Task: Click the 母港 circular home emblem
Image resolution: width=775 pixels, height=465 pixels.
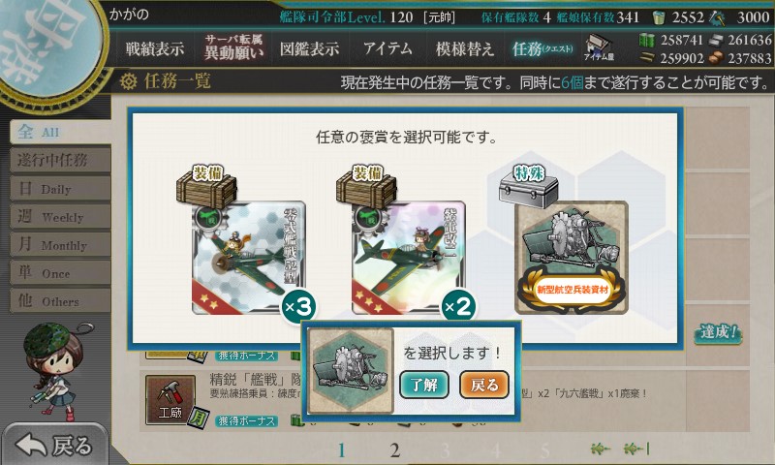Action: [x=49, y=46]
